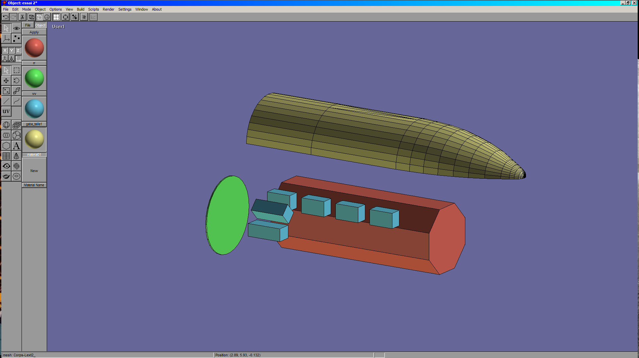The height and width of the screenshot is (358, 639).
Task: Select the UV mapping tool
Action: (6, 111)
